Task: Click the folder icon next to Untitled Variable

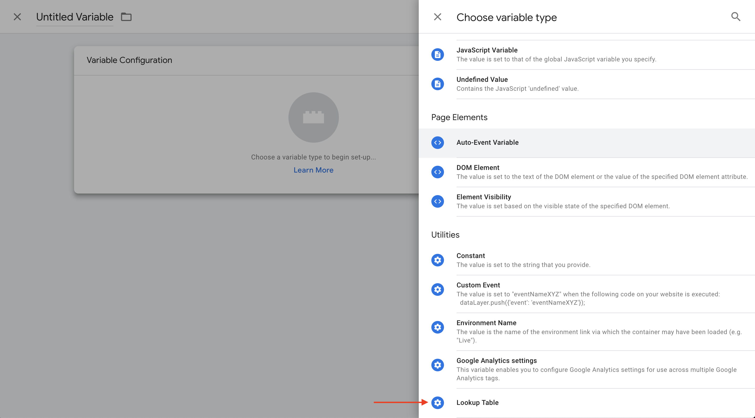Action: (x=126, y=17)
